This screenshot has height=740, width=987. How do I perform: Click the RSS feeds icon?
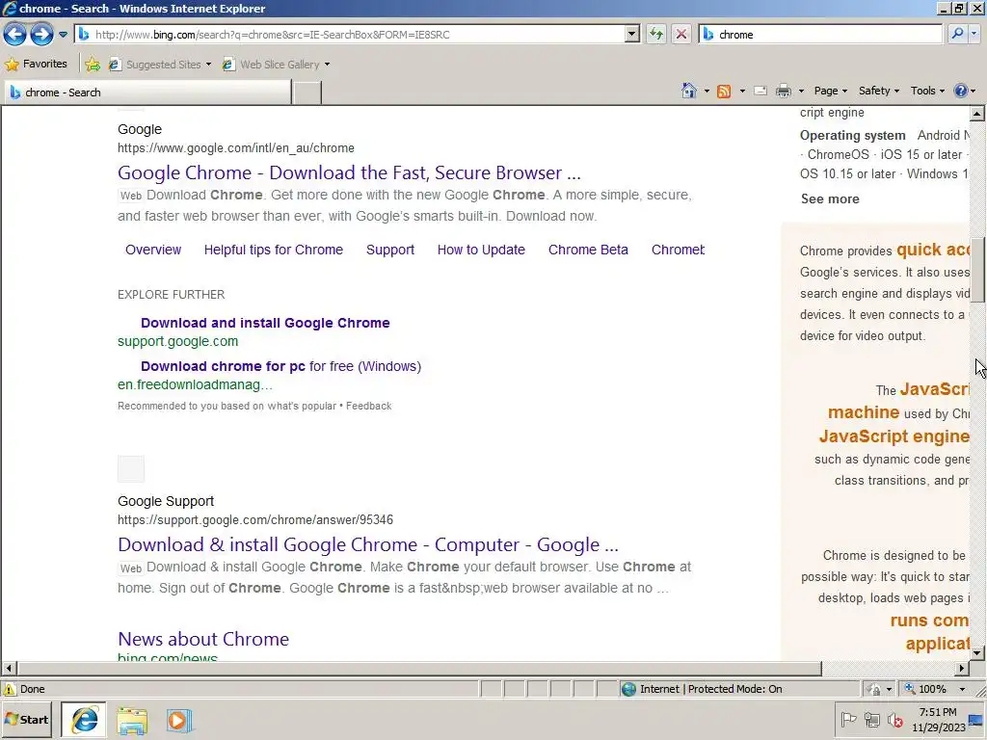[x=724, y=92]
